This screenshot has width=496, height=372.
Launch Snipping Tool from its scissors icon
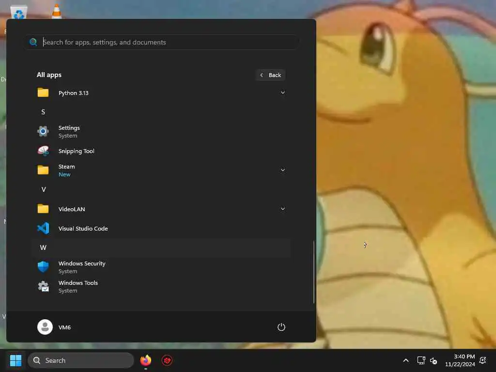click(43, 151)
